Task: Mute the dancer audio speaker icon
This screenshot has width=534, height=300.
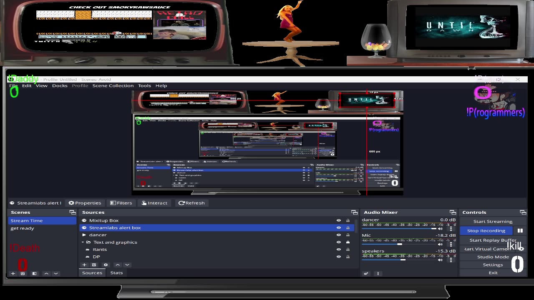Action: pyautogui.click(x=440, y=229)
